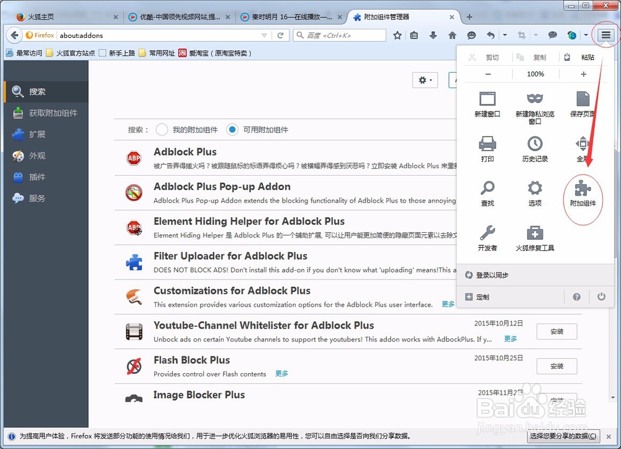Select 可用附加组件 radio button
Image resolution: width=621 pixels, height=449 pixels.
232,129
